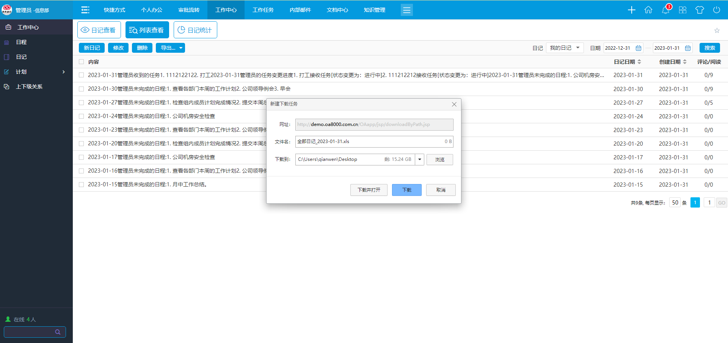Viewport: 728px width, 343px height.
Task: Check the 2023-01-30 diary row checkbox
Action: coord(81,89)
